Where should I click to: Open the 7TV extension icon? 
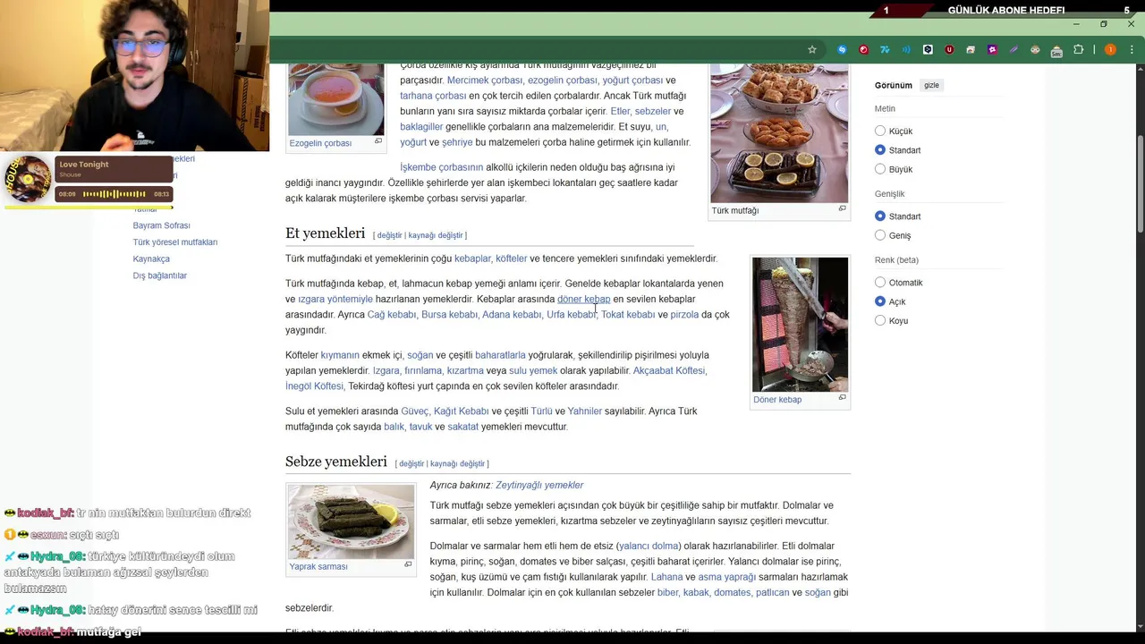[x=885, y=50]
